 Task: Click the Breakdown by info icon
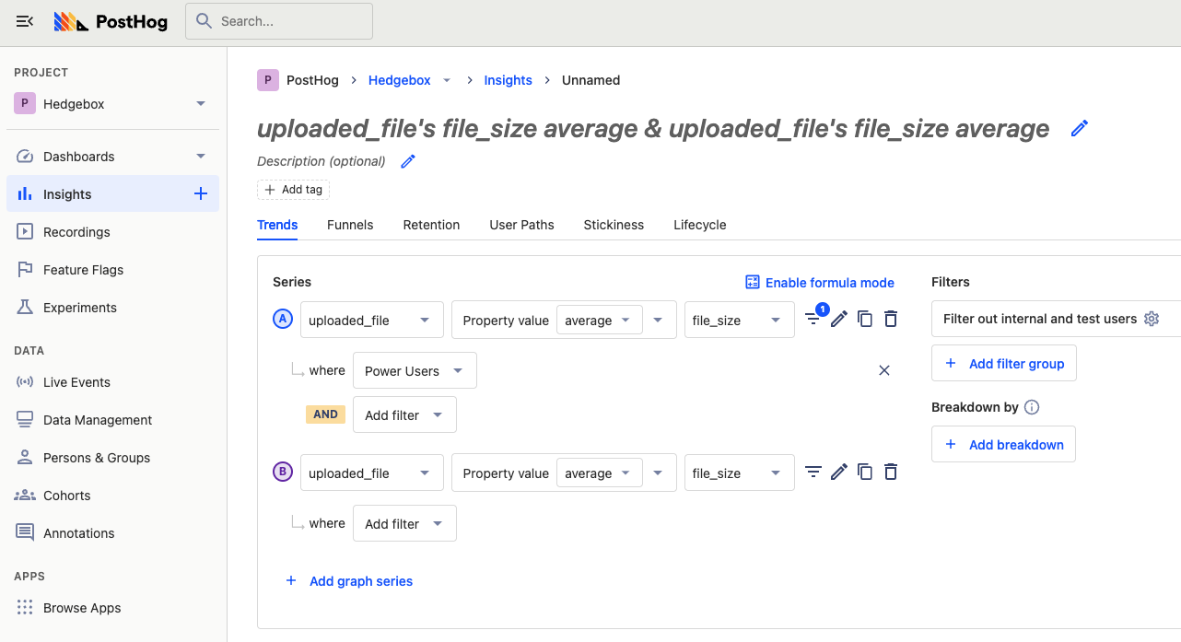(1032, 407)
